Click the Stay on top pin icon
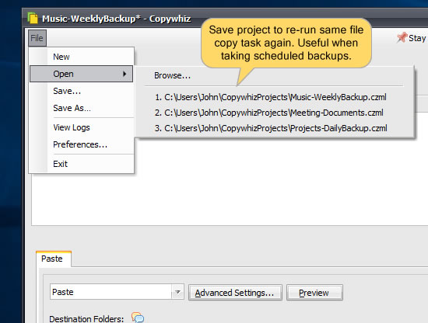Viewport: 428px width, 323px height. pyautogui.click(x=402, y=37)
